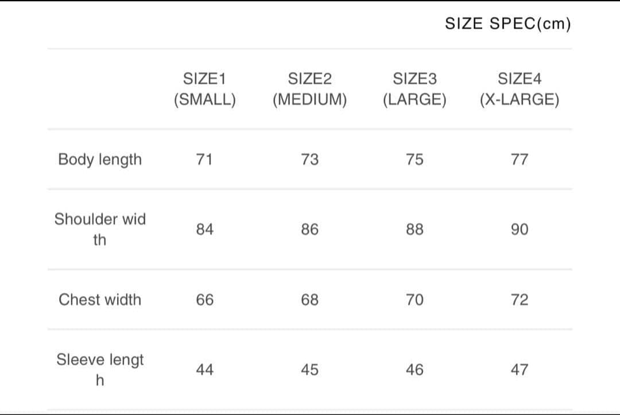Click the body length value 71
This screenshot has width=620, height=415.
[204, 160]
